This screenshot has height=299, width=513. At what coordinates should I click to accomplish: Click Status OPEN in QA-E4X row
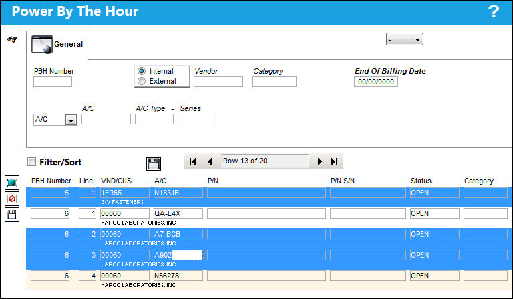click(435, 213)
